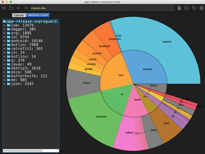
Task: Select the Methods count tab
Action: 38,15
